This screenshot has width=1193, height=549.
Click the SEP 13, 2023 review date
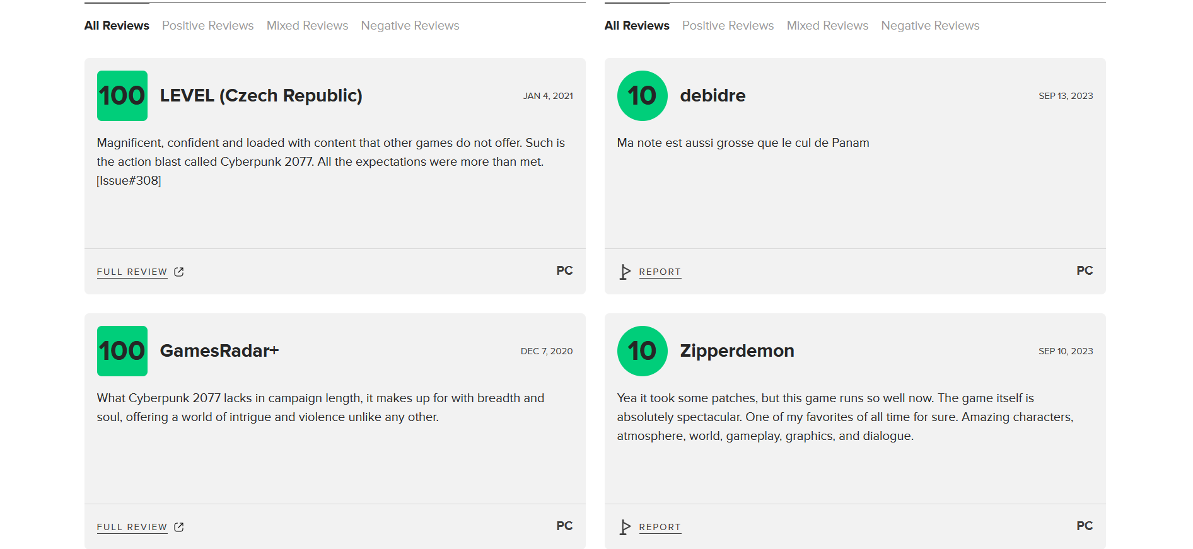tap(1066, 96)
